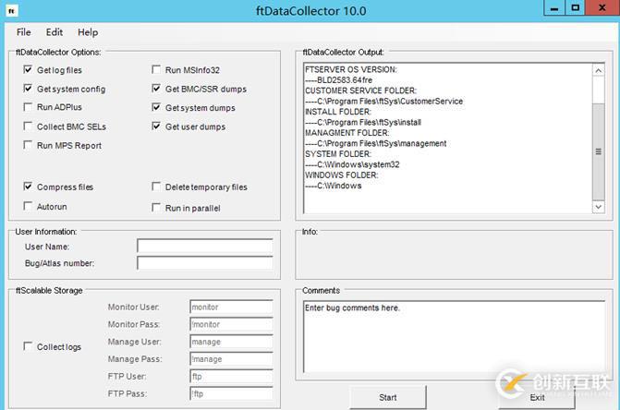This screenshot has height=410, width=620.
Task: Click the output panel scrollbar thumb
Action: click(x=598, y=151)
